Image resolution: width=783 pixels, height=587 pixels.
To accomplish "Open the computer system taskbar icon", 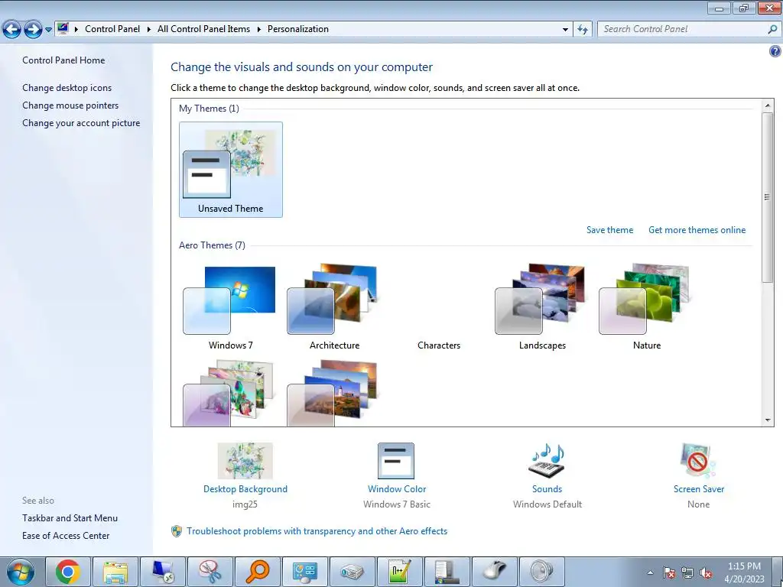I will [x=447, y=572].
